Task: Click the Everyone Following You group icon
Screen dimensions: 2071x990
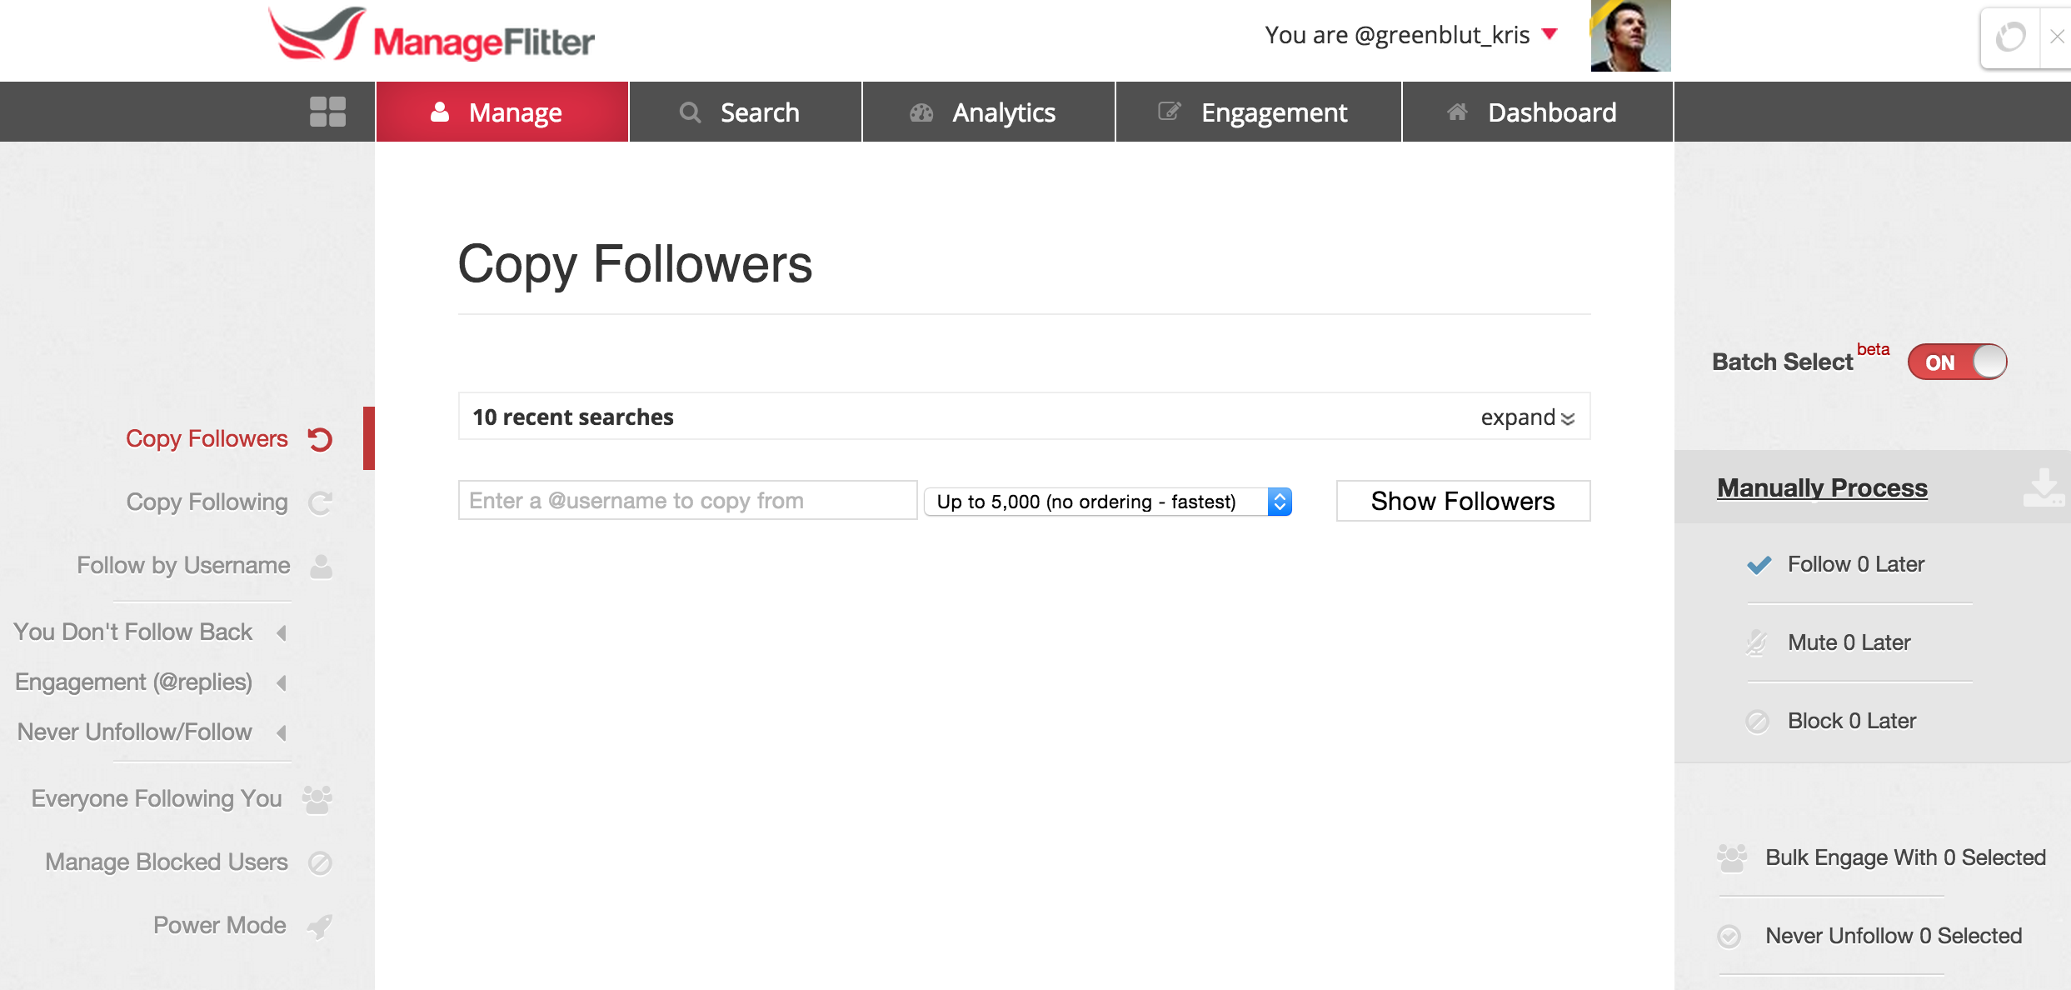Action: pyautogui.click(x=317, y=799)
